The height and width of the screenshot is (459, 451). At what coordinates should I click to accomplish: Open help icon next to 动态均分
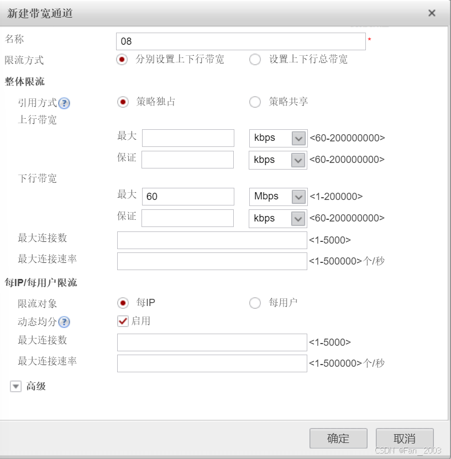[x=64, y=322]
